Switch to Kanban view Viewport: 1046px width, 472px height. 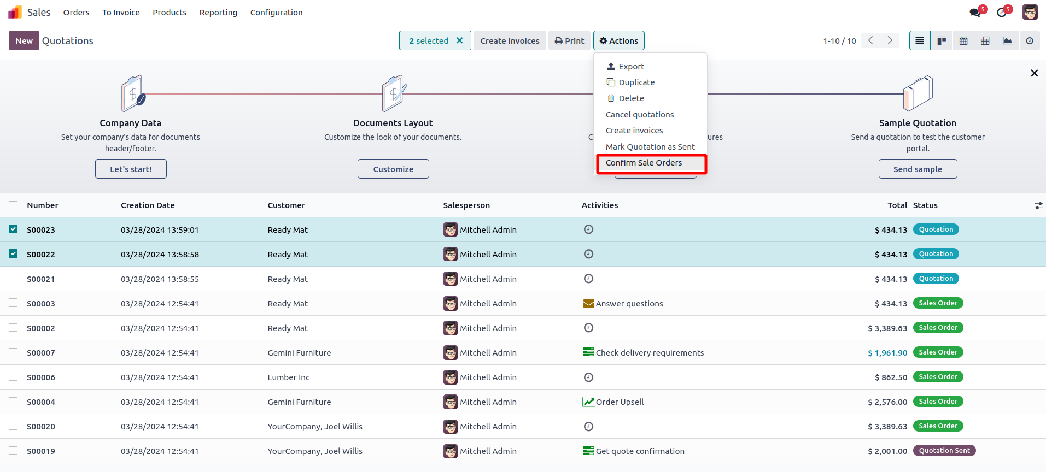click(942, 41)
